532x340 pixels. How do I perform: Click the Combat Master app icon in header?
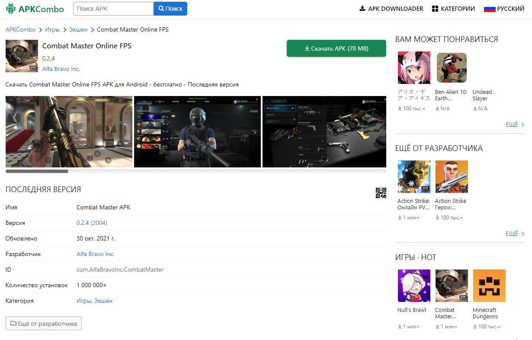click(22, 56)
